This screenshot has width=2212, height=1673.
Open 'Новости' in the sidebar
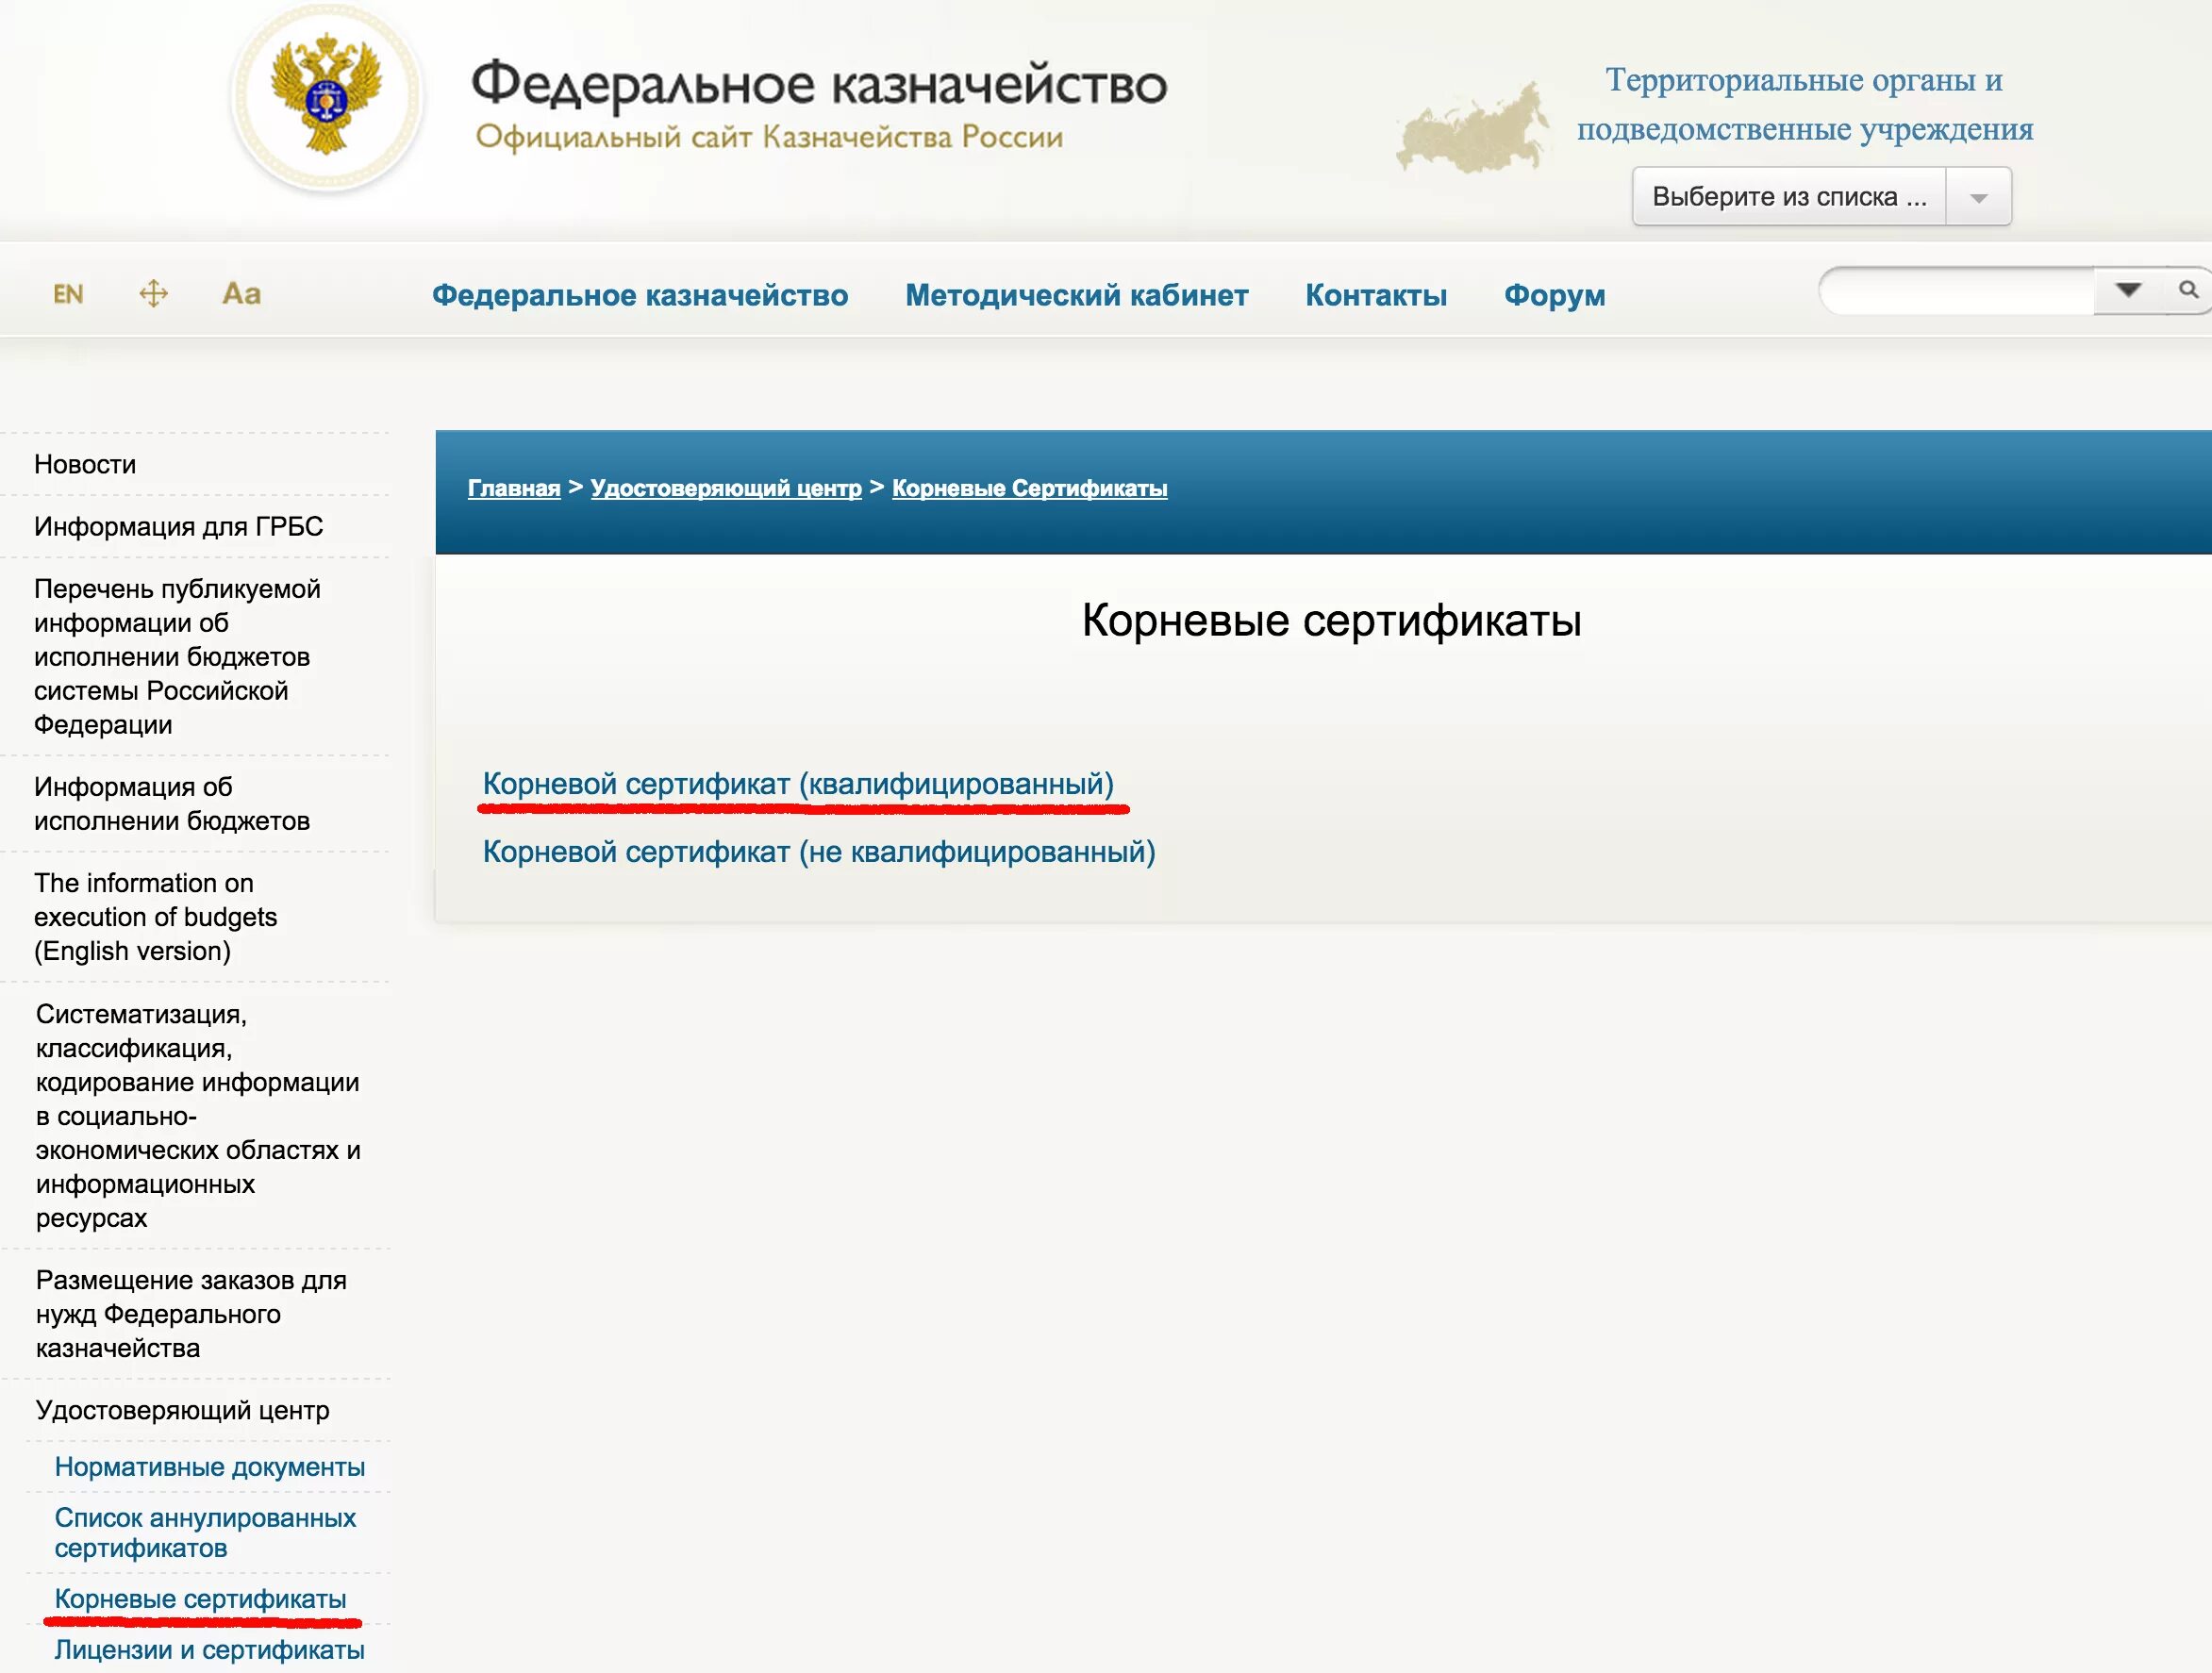click(x=85, y=464)
